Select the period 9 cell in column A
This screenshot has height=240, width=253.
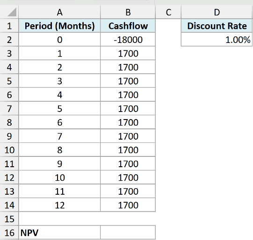pos(59,164)
